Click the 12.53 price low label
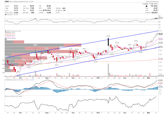The height and width of the screenshot is (114, 164). [x=29, y=68]
